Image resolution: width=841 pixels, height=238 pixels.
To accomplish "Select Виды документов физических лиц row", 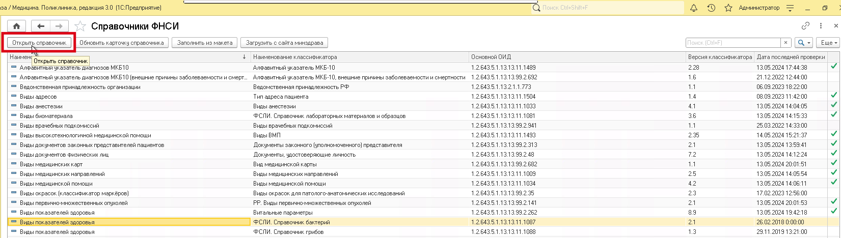I will 424,154.
